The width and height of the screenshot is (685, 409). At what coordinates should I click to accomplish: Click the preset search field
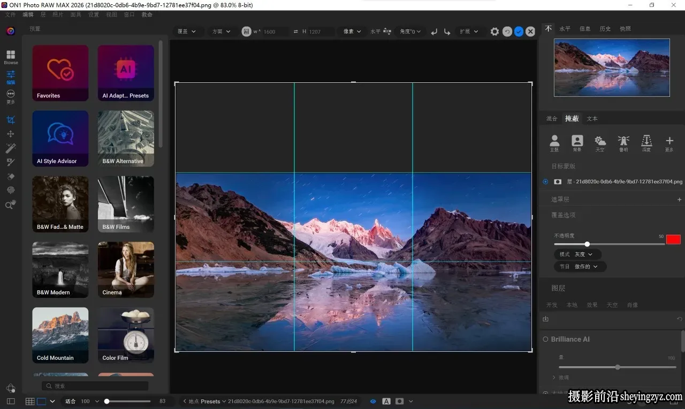click(95, 386)
